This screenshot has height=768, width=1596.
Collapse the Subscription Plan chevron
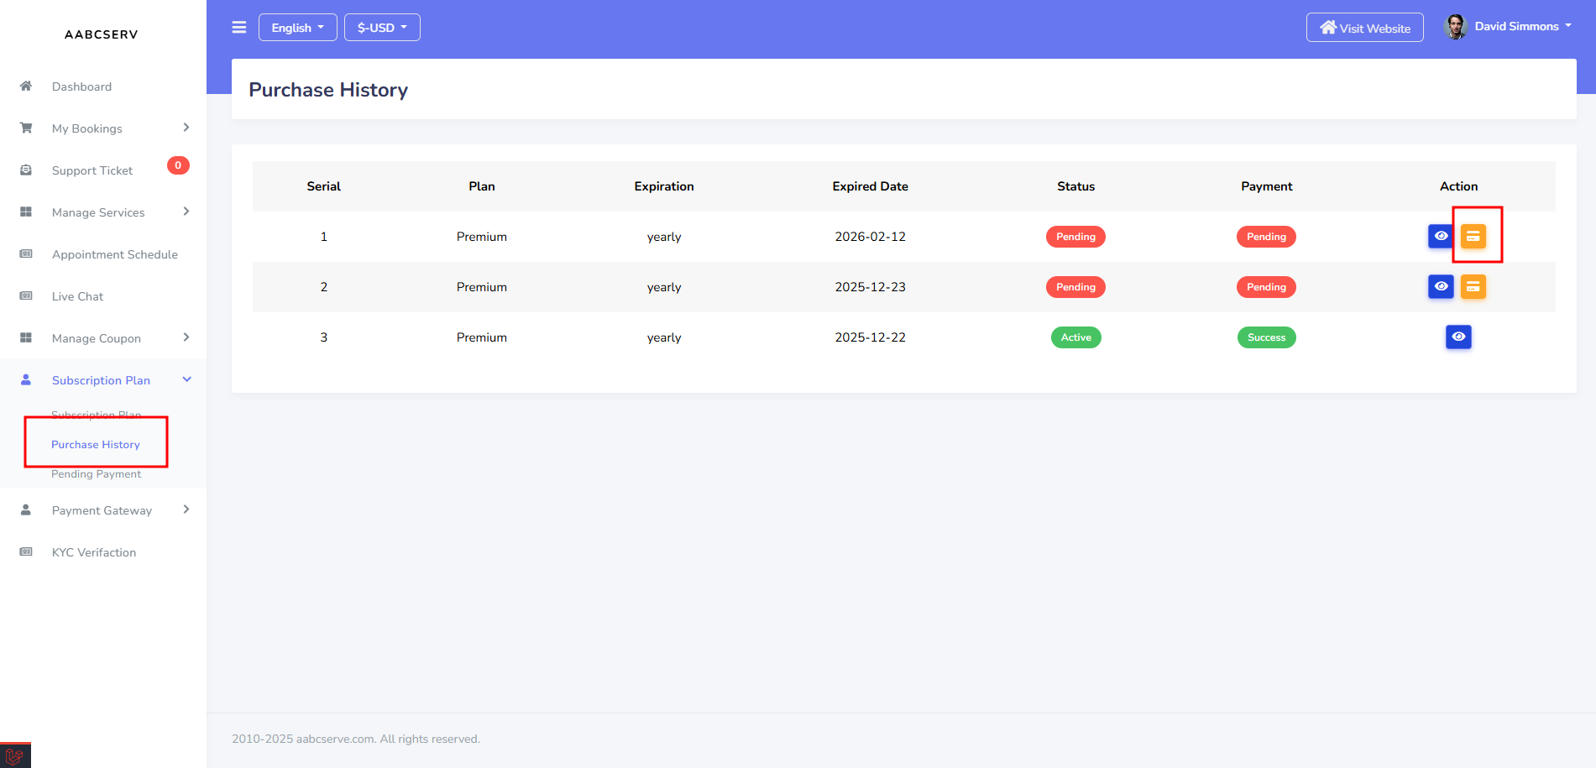point(186,379)
